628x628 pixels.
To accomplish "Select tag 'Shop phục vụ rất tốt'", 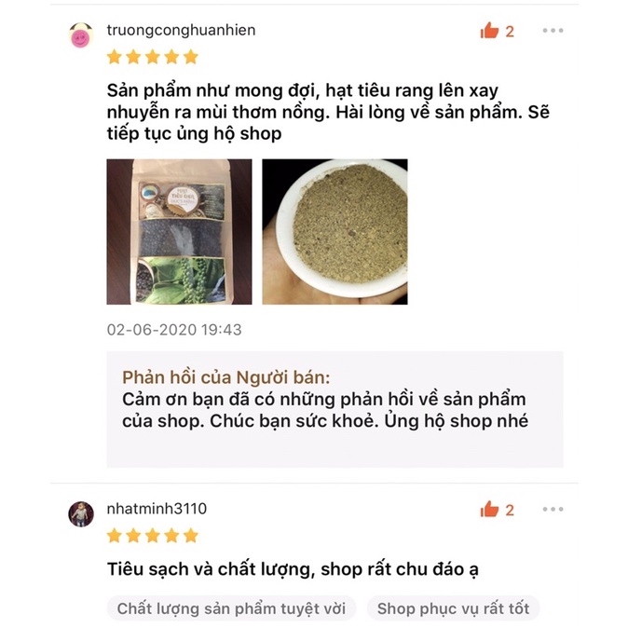I will point(453,608).
